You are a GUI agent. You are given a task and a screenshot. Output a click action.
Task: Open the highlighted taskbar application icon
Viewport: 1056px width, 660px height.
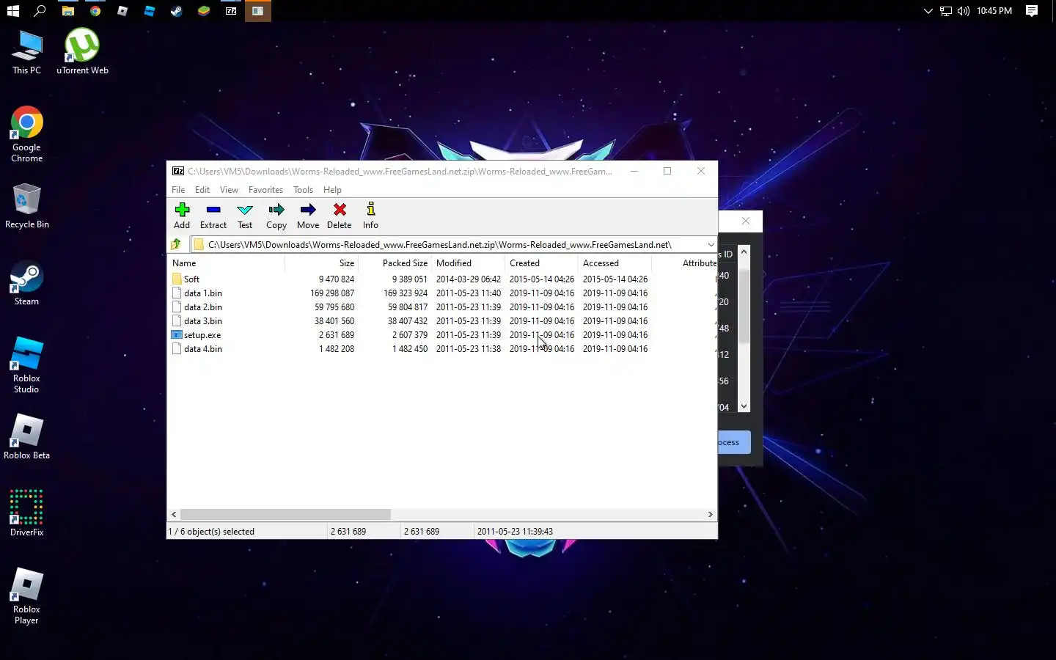click(258, 11)
